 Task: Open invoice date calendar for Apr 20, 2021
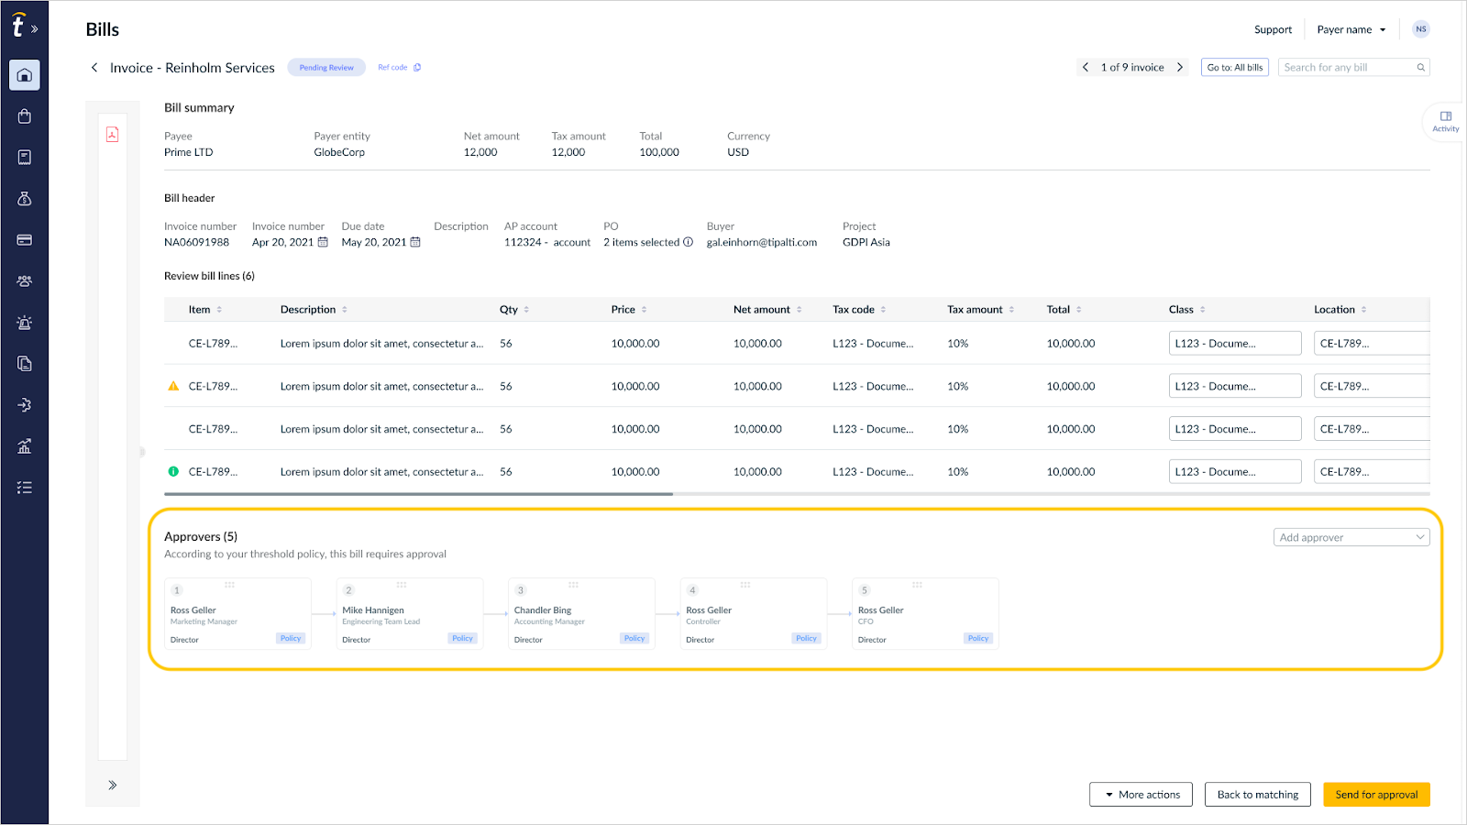pyautogui.click(x=323, y=242)
